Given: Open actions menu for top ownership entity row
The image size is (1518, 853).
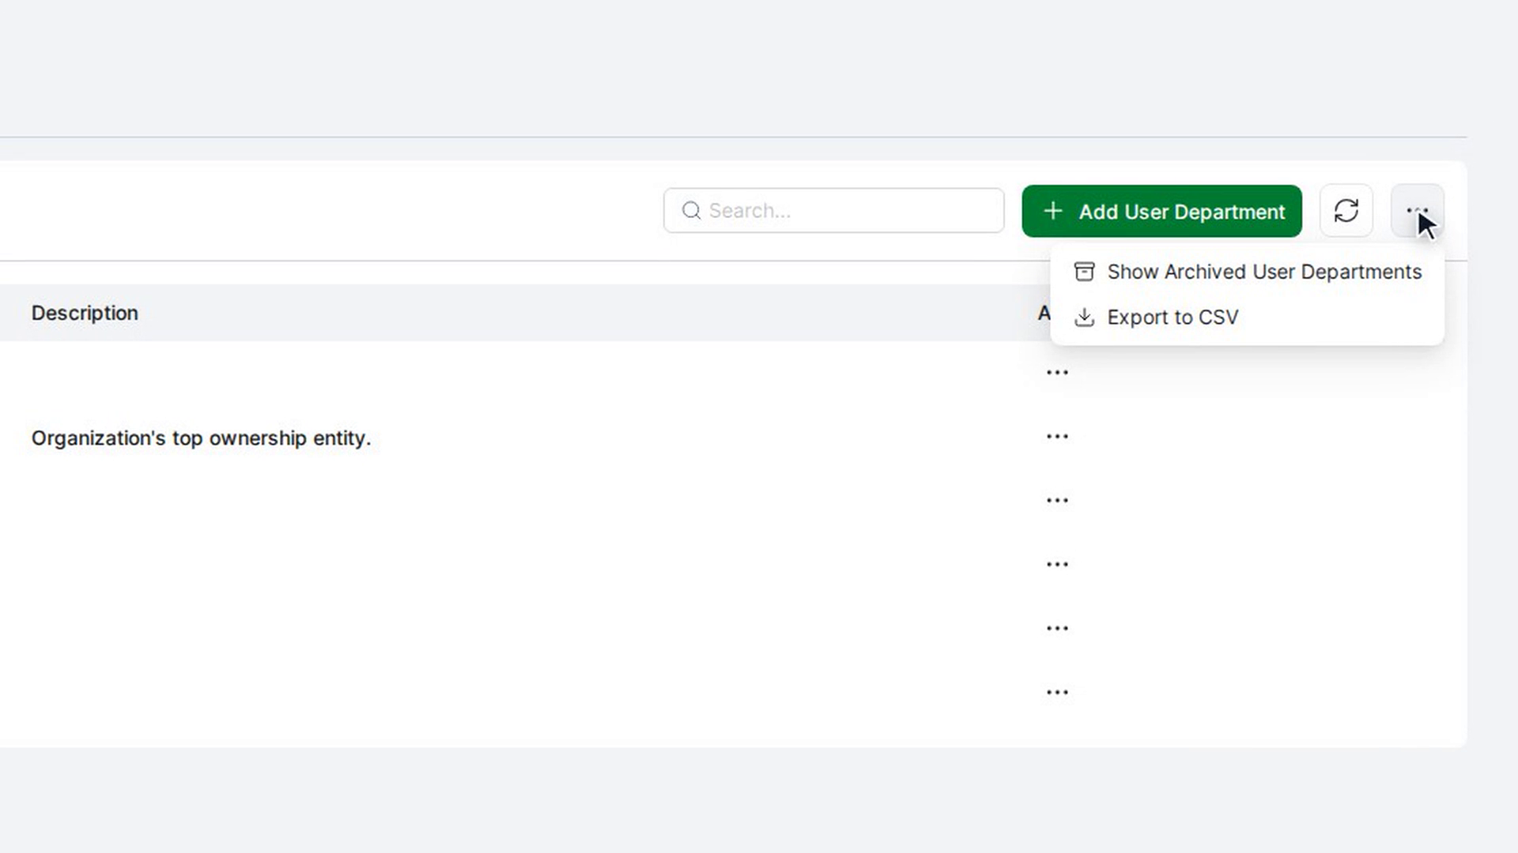Looking at the screenshot, I should tap(1057, 437).
